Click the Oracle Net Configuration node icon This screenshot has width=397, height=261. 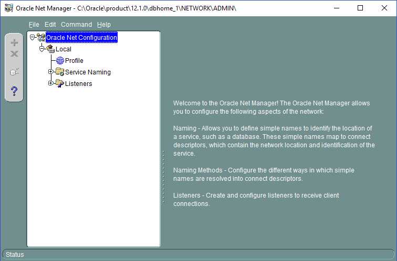point(41,37)
